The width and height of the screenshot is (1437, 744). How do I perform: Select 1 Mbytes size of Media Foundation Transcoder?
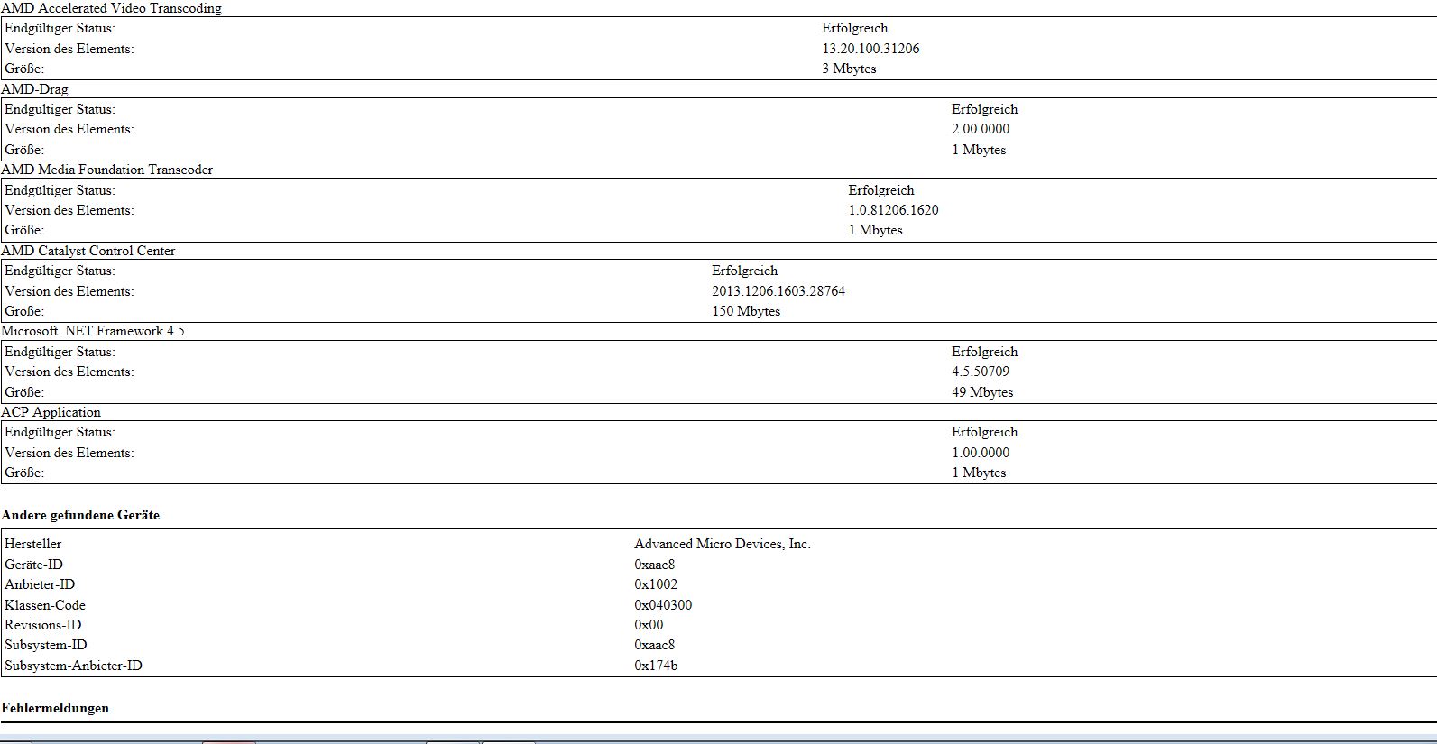tap(875, 230)
